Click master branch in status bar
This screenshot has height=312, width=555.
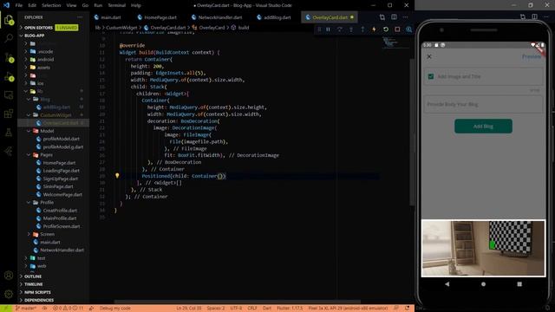tap(26, 309)
